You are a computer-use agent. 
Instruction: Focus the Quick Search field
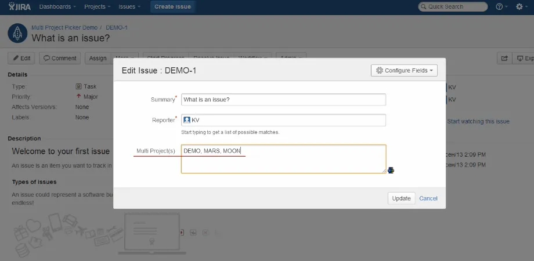click(453, 6)
